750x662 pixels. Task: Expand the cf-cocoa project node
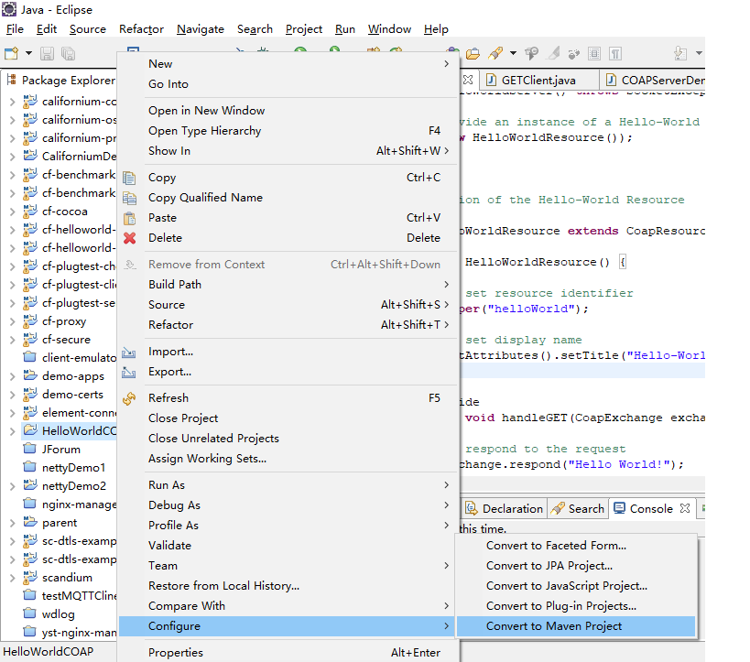point(13,212)
